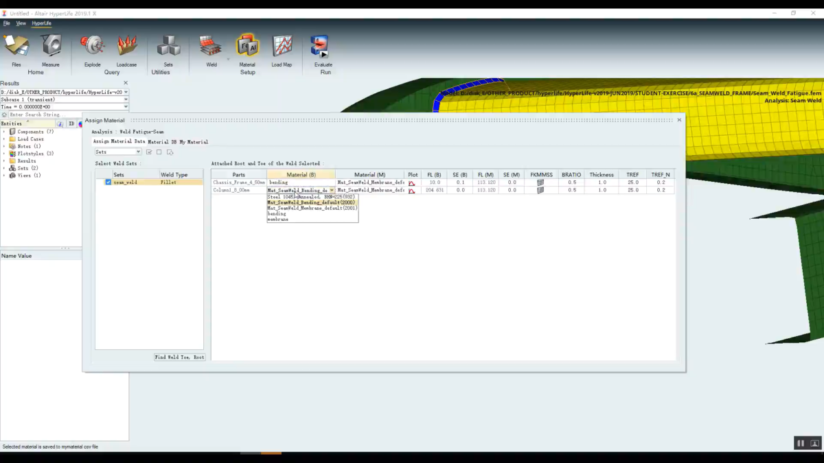824x463 pixels.
Task: Select the Assign Material Data tab
Action: (x=119, y=141)
